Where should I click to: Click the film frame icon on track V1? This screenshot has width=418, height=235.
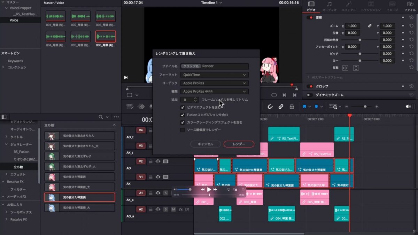[165, 177]
